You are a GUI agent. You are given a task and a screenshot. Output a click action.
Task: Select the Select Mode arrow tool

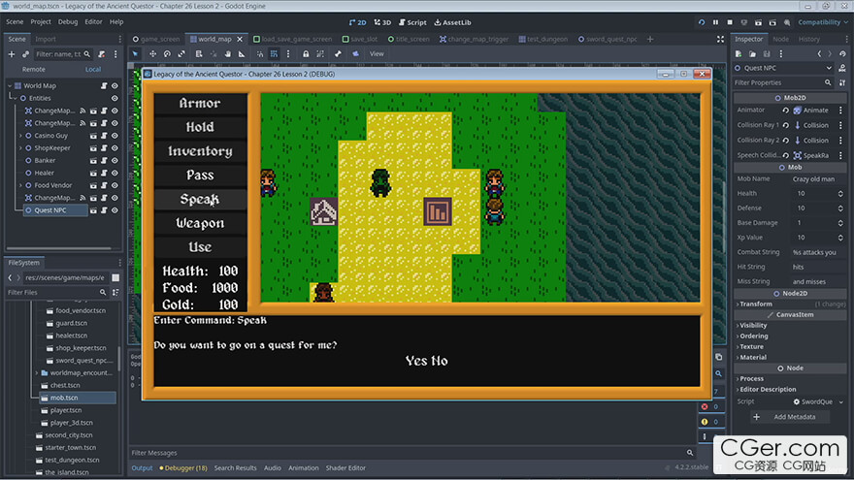coord(135,54)
